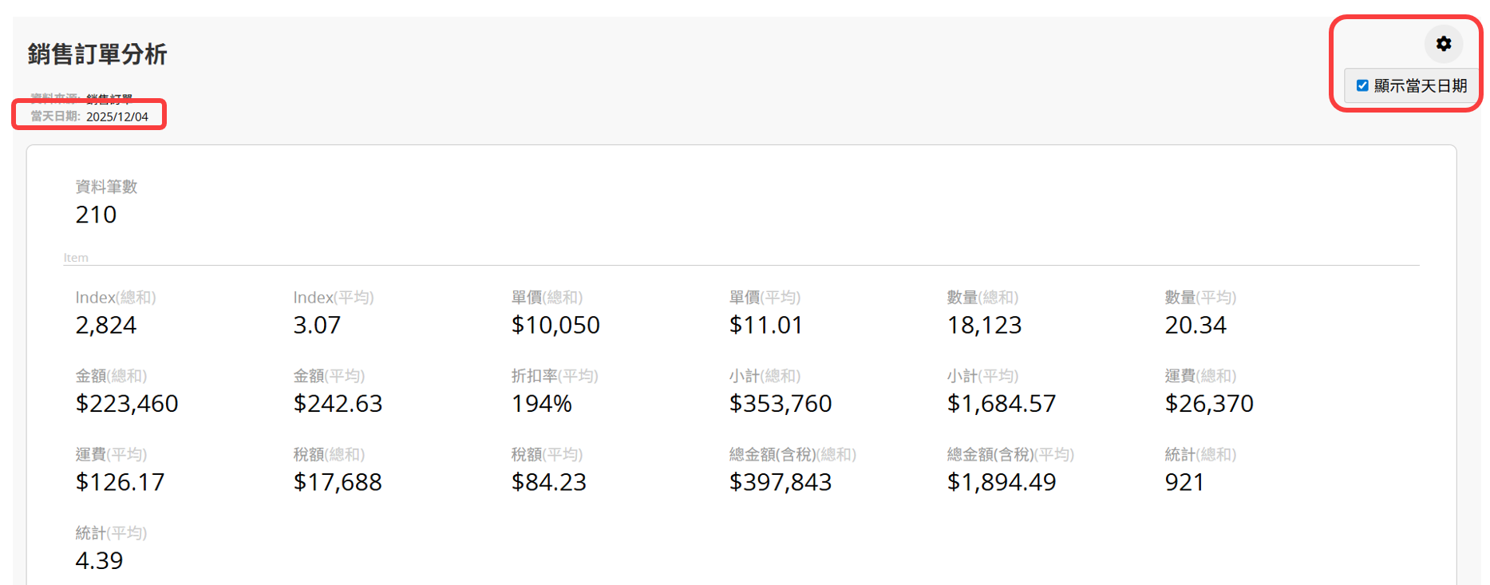
Task: Select the 單價(總和) $10,050 metric
Action: pos(555,325)
